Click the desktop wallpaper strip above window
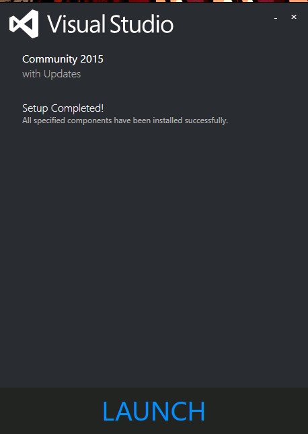 [x=154, y=1]
